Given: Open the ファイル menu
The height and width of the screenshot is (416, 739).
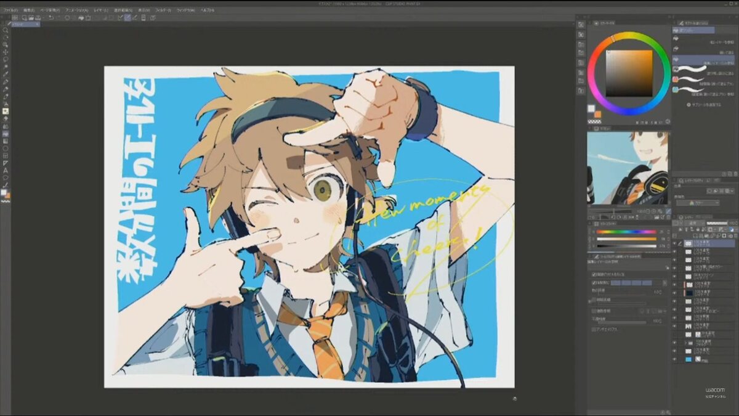Looking at the screenshot, I should tap(10, 10).
